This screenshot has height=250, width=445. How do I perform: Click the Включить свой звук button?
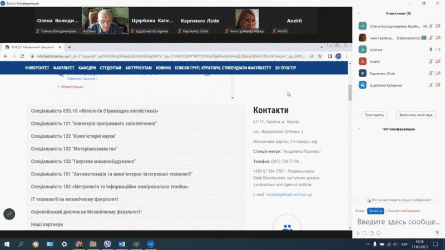point(416,115)
